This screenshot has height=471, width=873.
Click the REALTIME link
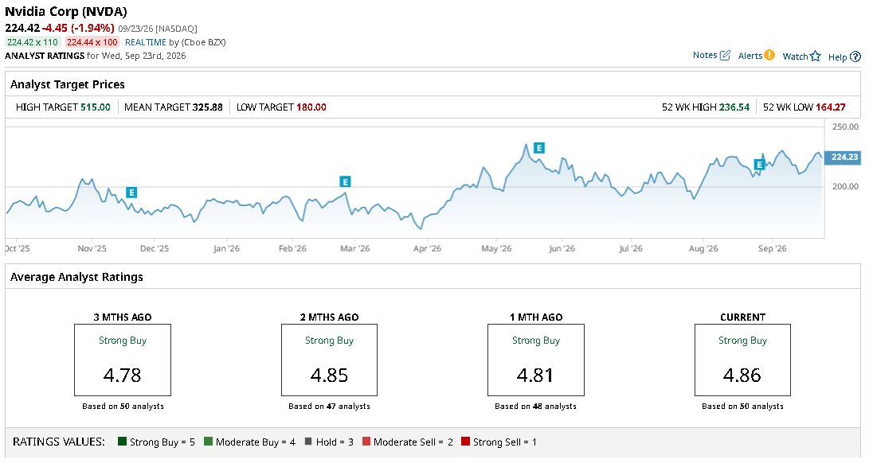click(145, 42)
